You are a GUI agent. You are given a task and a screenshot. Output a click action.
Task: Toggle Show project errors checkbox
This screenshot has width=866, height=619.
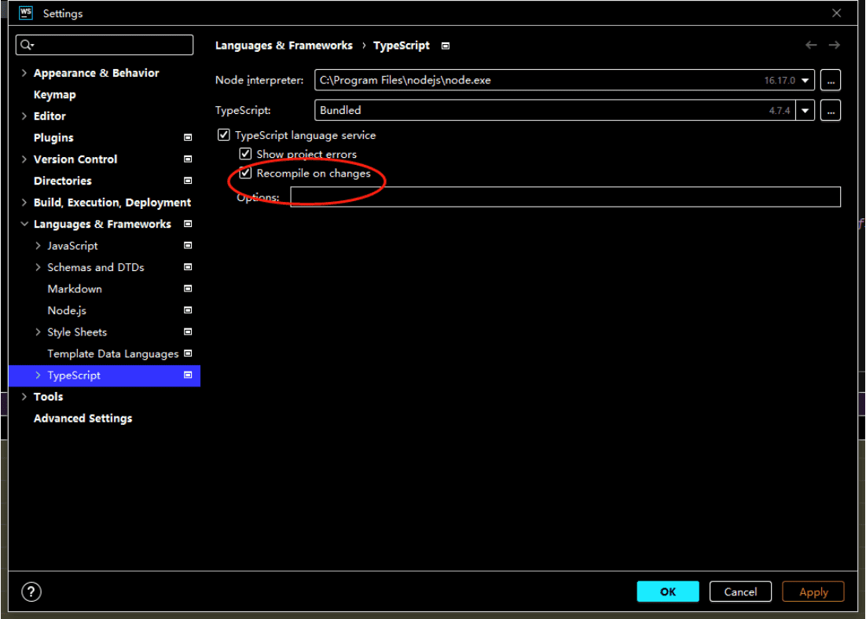[x=245, y=153]
